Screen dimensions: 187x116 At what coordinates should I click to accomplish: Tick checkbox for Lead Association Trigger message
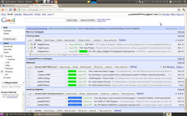29,71
